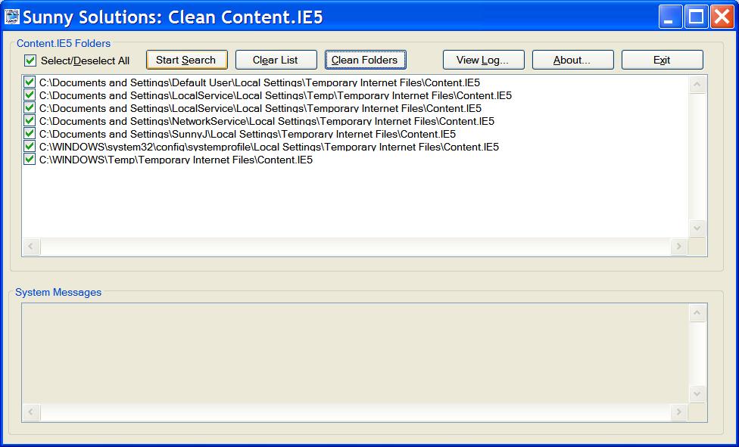Select the LocalService\Local Settings\Temp path text
Viewport: 739px width, 447px height.
pos(276,95)
